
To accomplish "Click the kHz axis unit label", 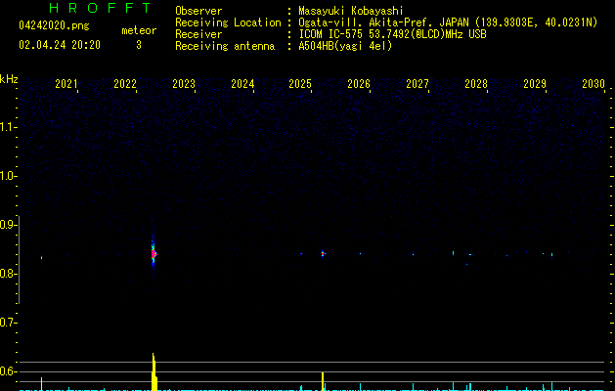I will pos(9,79).
